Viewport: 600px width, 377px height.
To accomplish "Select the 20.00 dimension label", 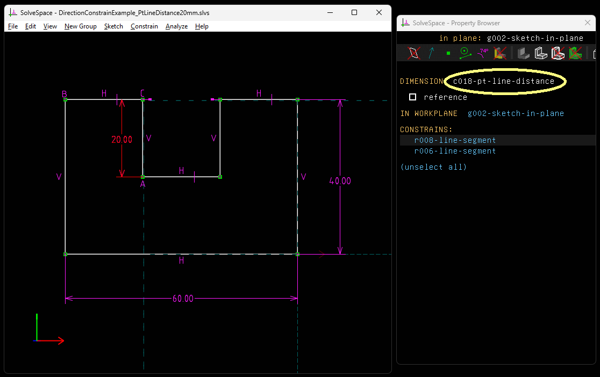I will coord(122,140).
